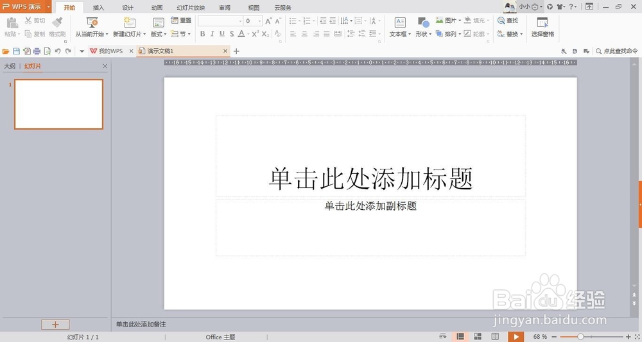Apply subscript X₂ formatting
This screenshot has height=342, width=642.
[x=265, y=34]
